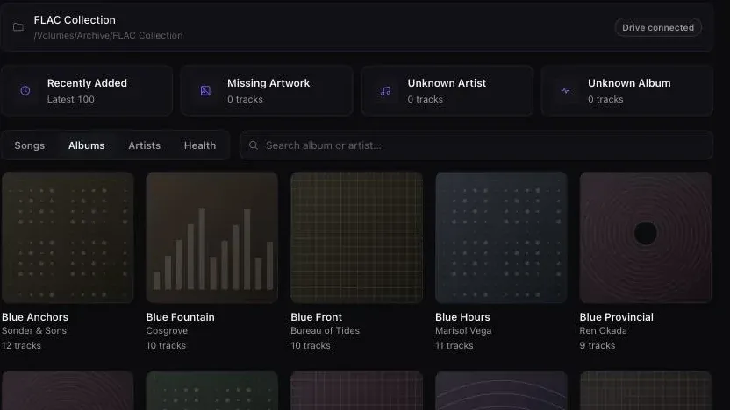Click the Blue Front album title
This screenshot has width=730, height=410.
pos(316,317)
